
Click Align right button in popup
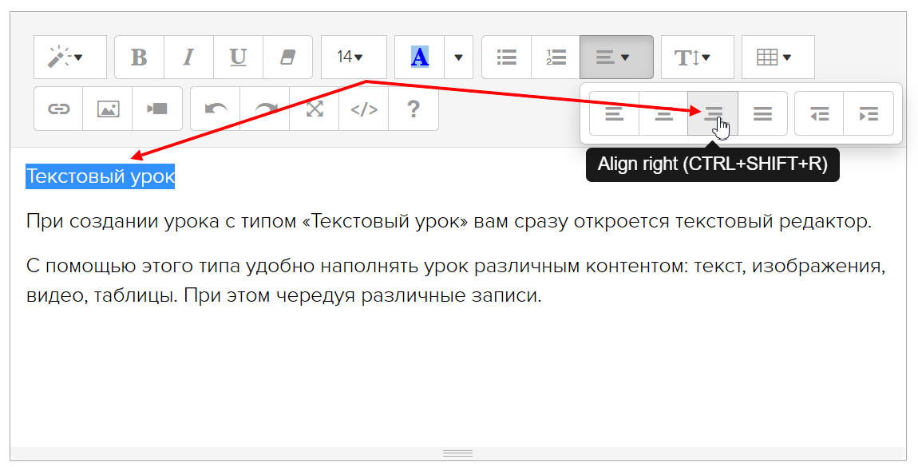pyautogui.click(x=713, y=114)
